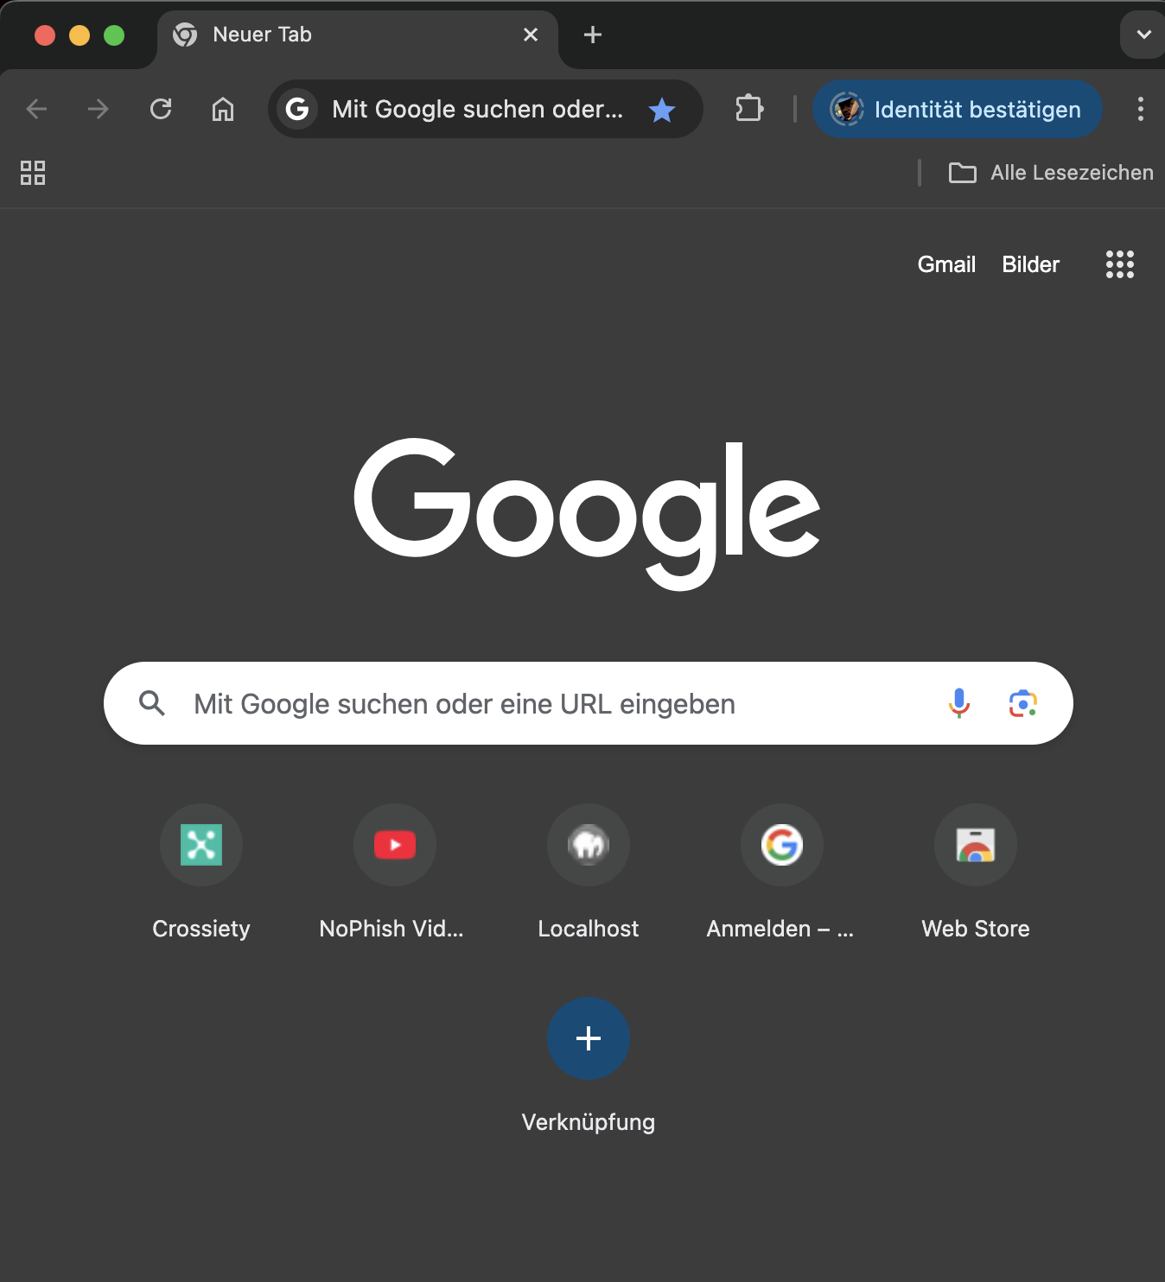Open a new tab with plus button
Screen dimensions: 1165x1282
[593, 35]
